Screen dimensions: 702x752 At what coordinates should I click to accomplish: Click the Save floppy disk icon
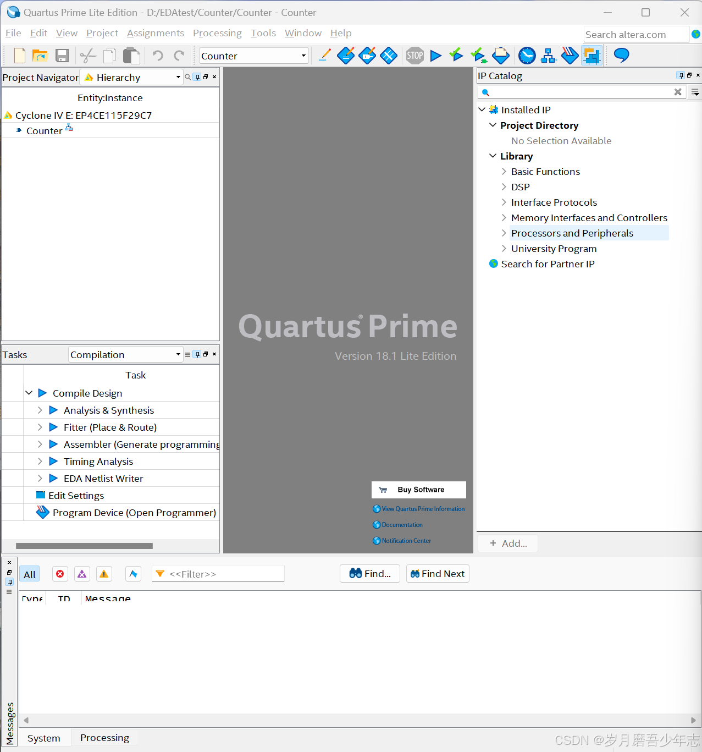click(62, 56)
